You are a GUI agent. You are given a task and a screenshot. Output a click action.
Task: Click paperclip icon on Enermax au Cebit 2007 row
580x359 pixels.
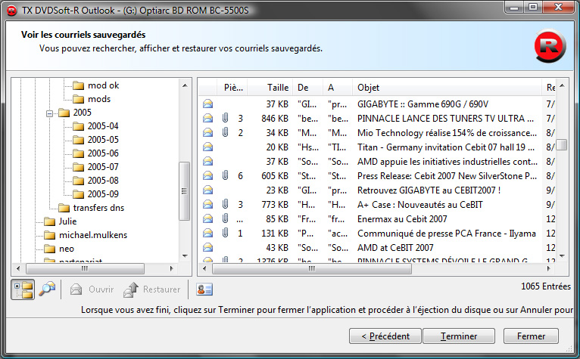coord(225,218)
